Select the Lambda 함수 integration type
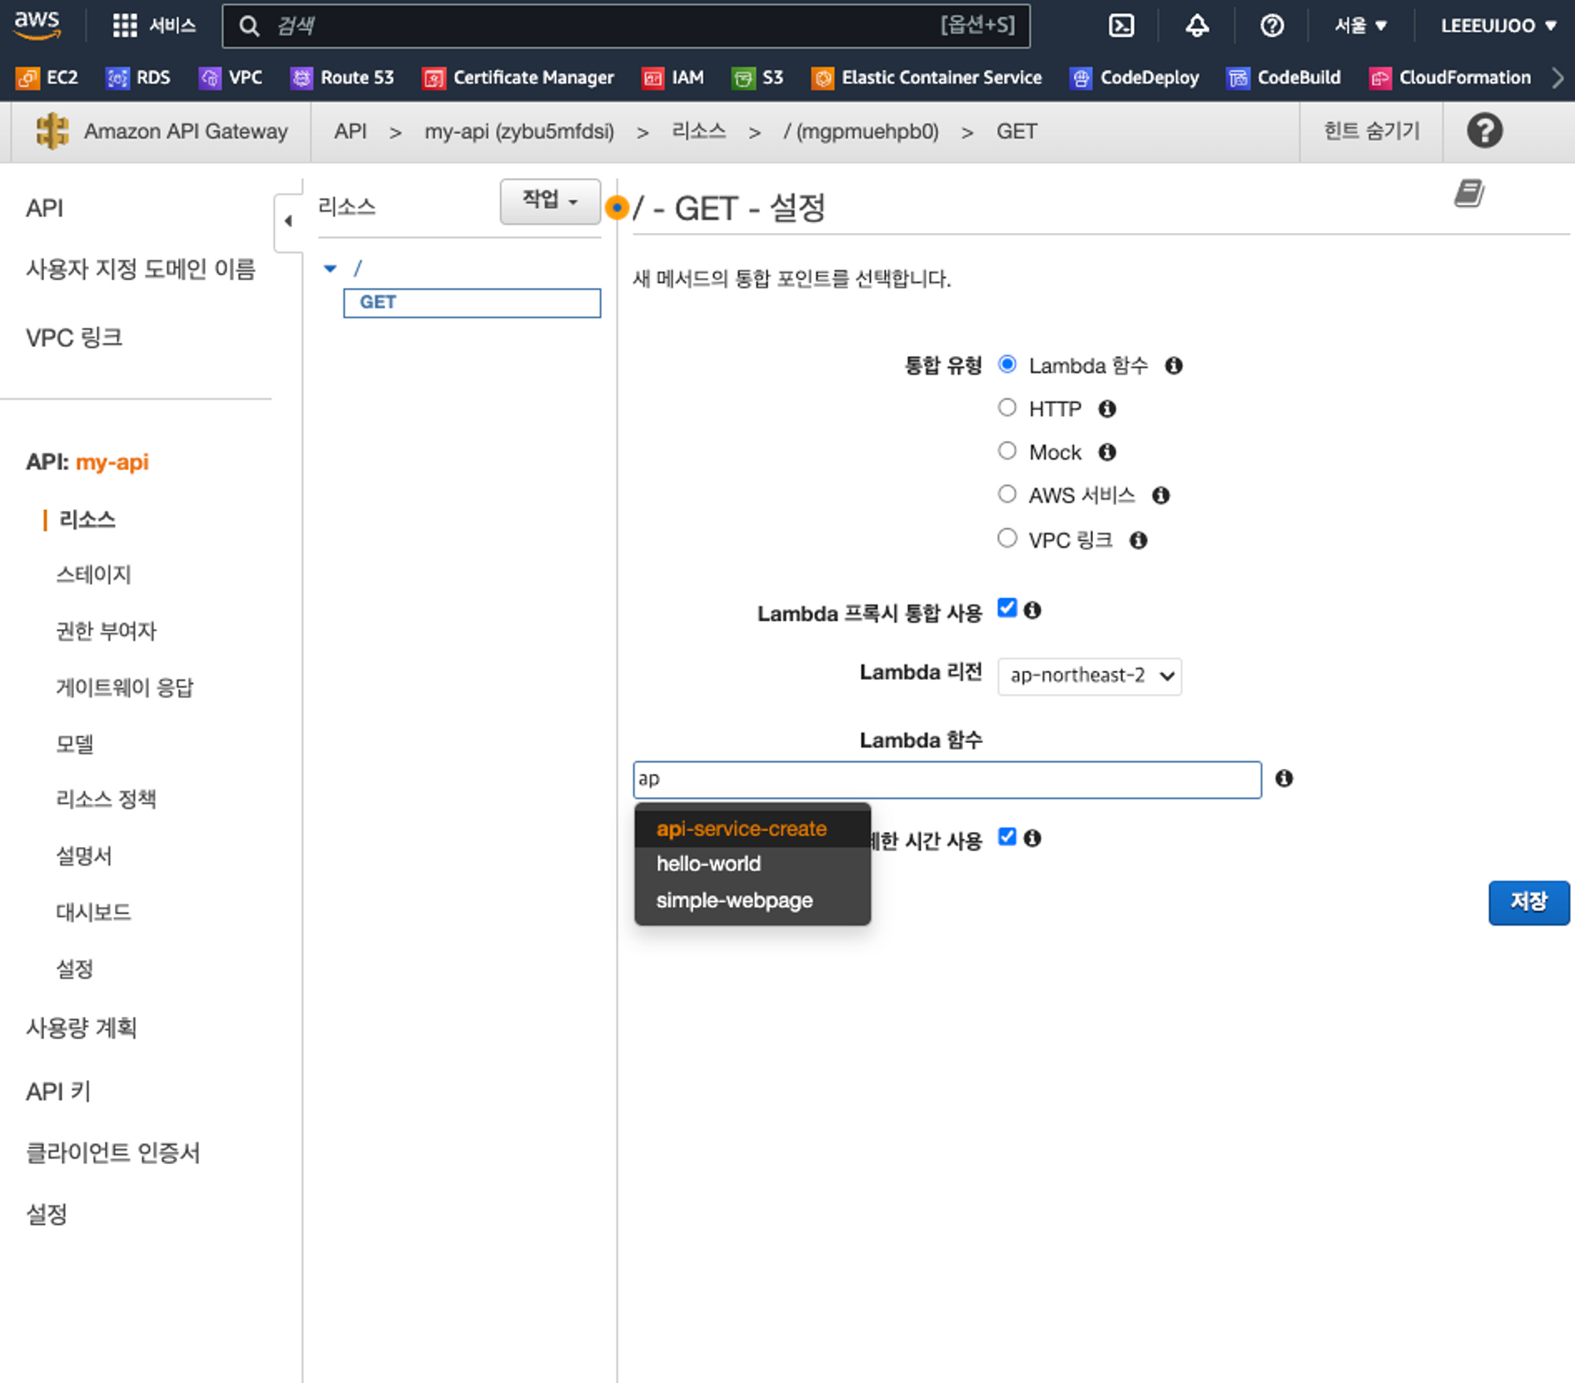This screenshot has height=1383, width=1575. (x=1007, y=364)
